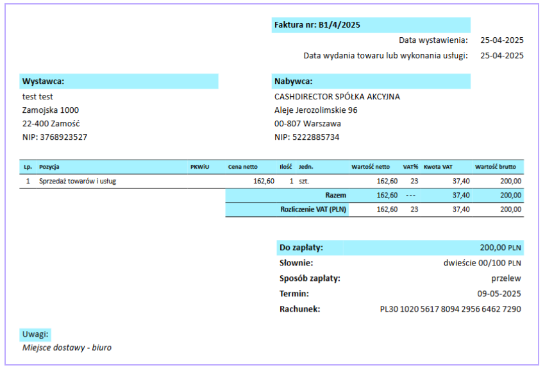Select the Wartość netto value in item row

point(387,181)
